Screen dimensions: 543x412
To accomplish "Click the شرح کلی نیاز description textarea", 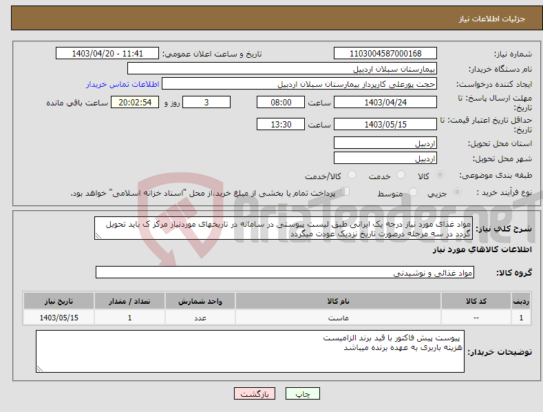I will point(284,228).
